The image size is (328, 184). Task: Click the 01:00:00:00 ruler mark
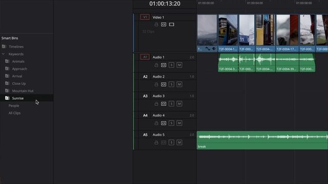point(206,3)
